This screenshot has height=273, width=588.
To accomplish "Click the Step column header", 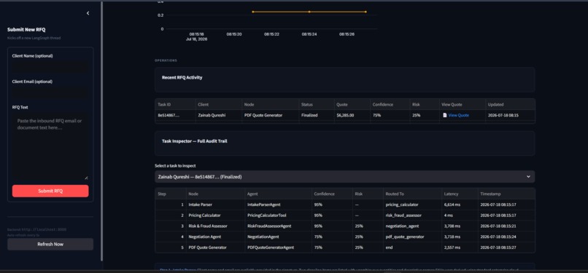I will [x=171, y=194].
